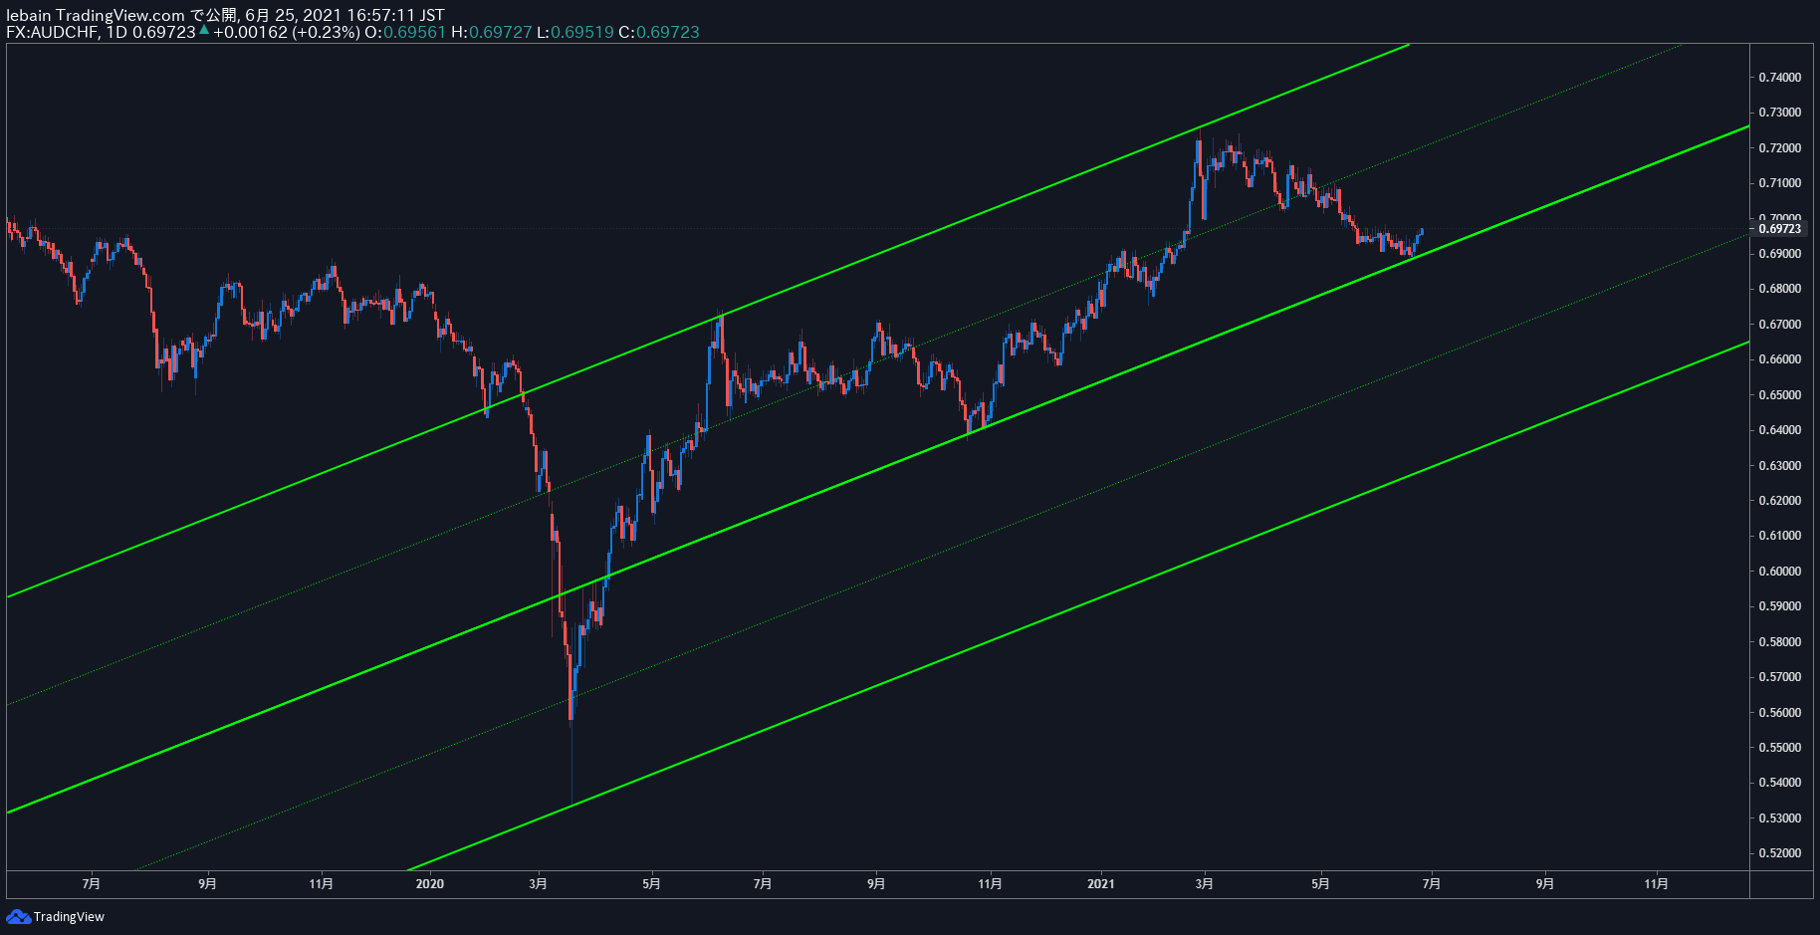Click the 0.56000 price axis label

[x=1780, y=713]
